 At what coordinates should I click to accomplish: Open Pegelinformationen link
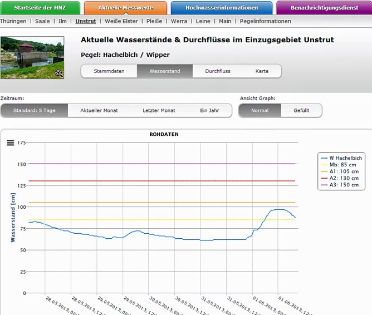point(265,21)
